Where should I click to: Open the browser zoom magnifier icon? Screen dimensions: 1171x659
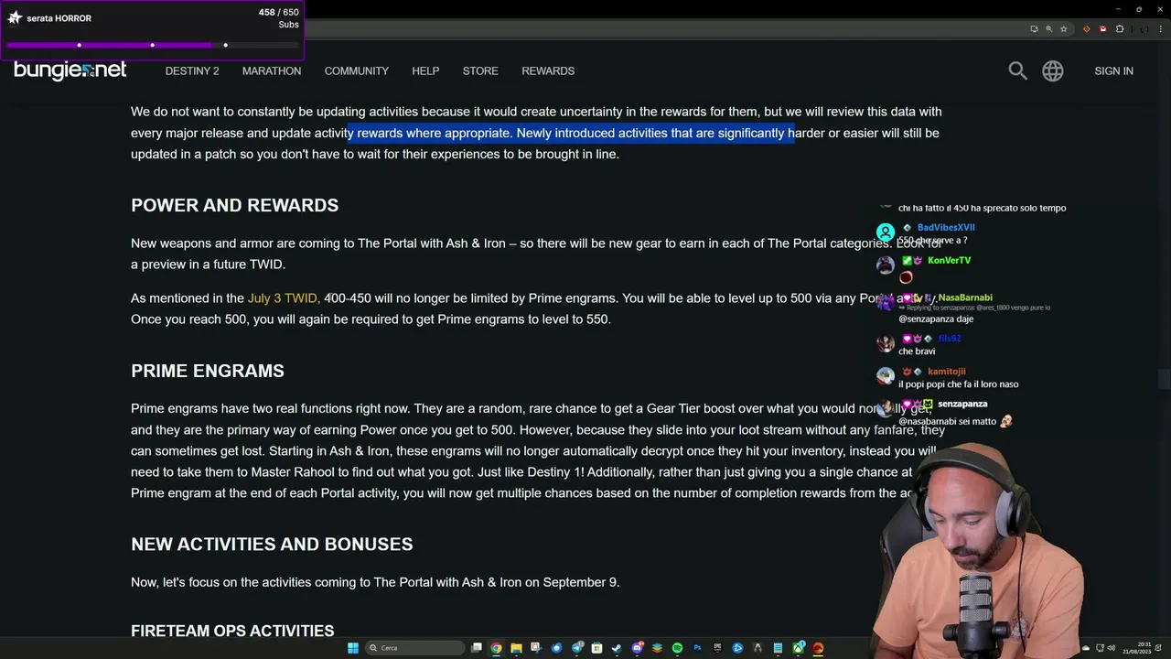[1048, 29]
